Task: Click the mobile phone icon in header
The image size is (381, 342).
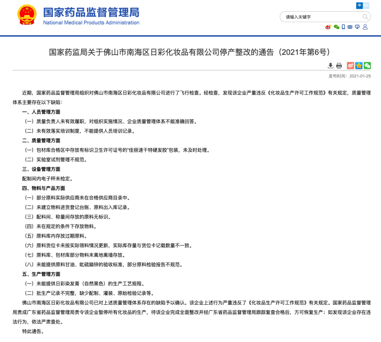Action: (343, 27)
